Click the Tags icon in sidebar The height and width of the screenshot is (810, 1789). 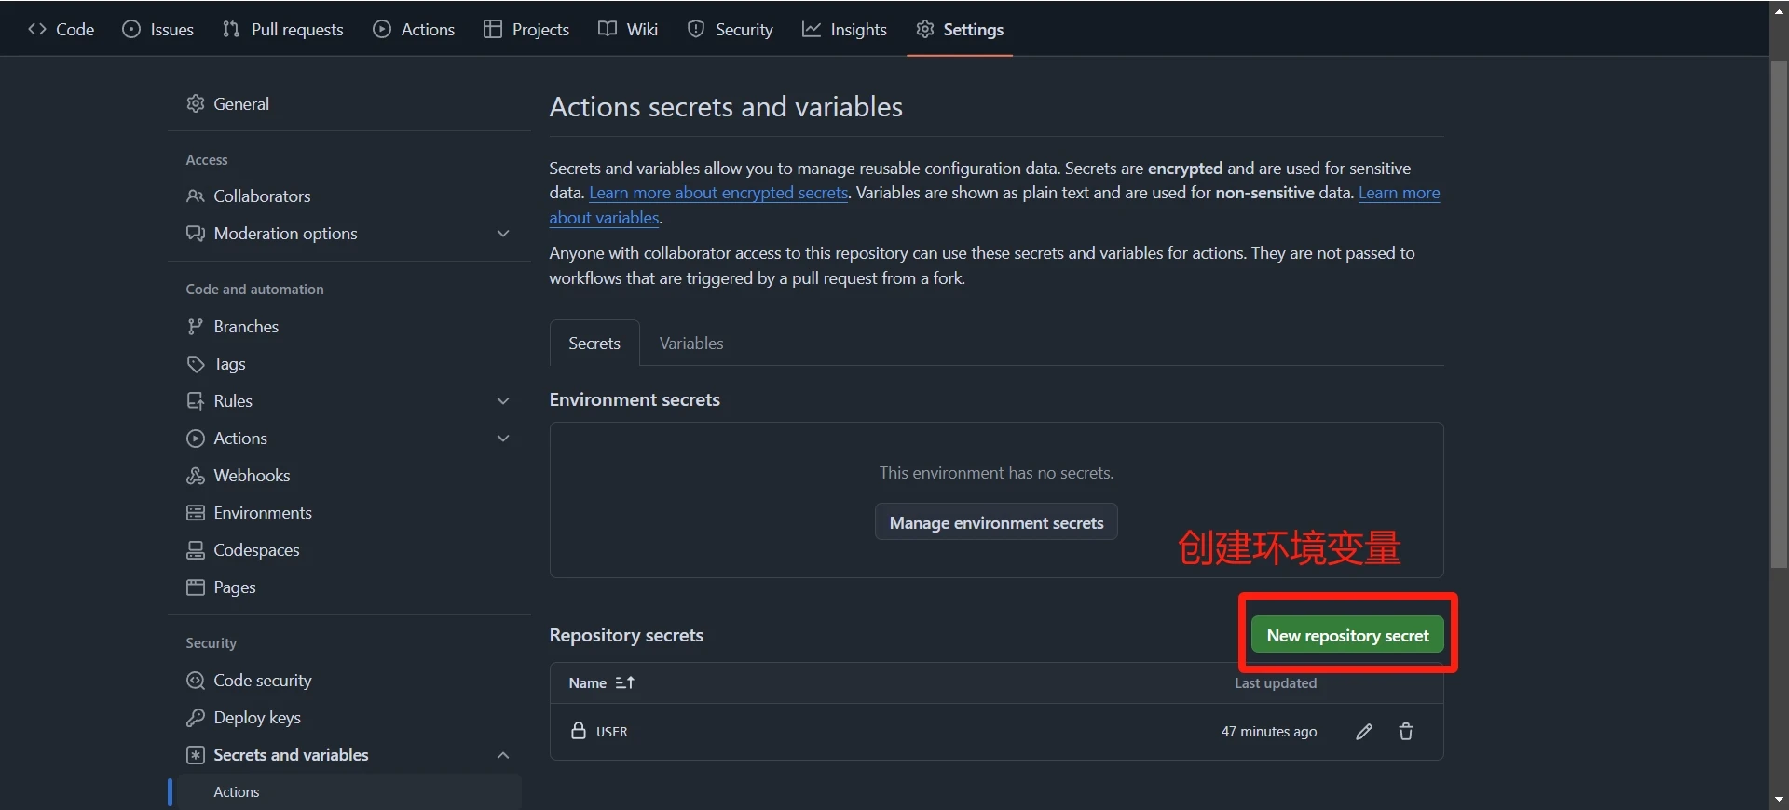coord(195,363)
